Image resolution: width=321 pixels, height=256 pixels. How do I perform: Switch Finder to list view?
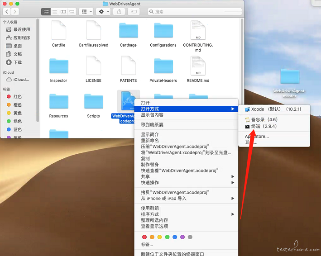pos(55,12)
